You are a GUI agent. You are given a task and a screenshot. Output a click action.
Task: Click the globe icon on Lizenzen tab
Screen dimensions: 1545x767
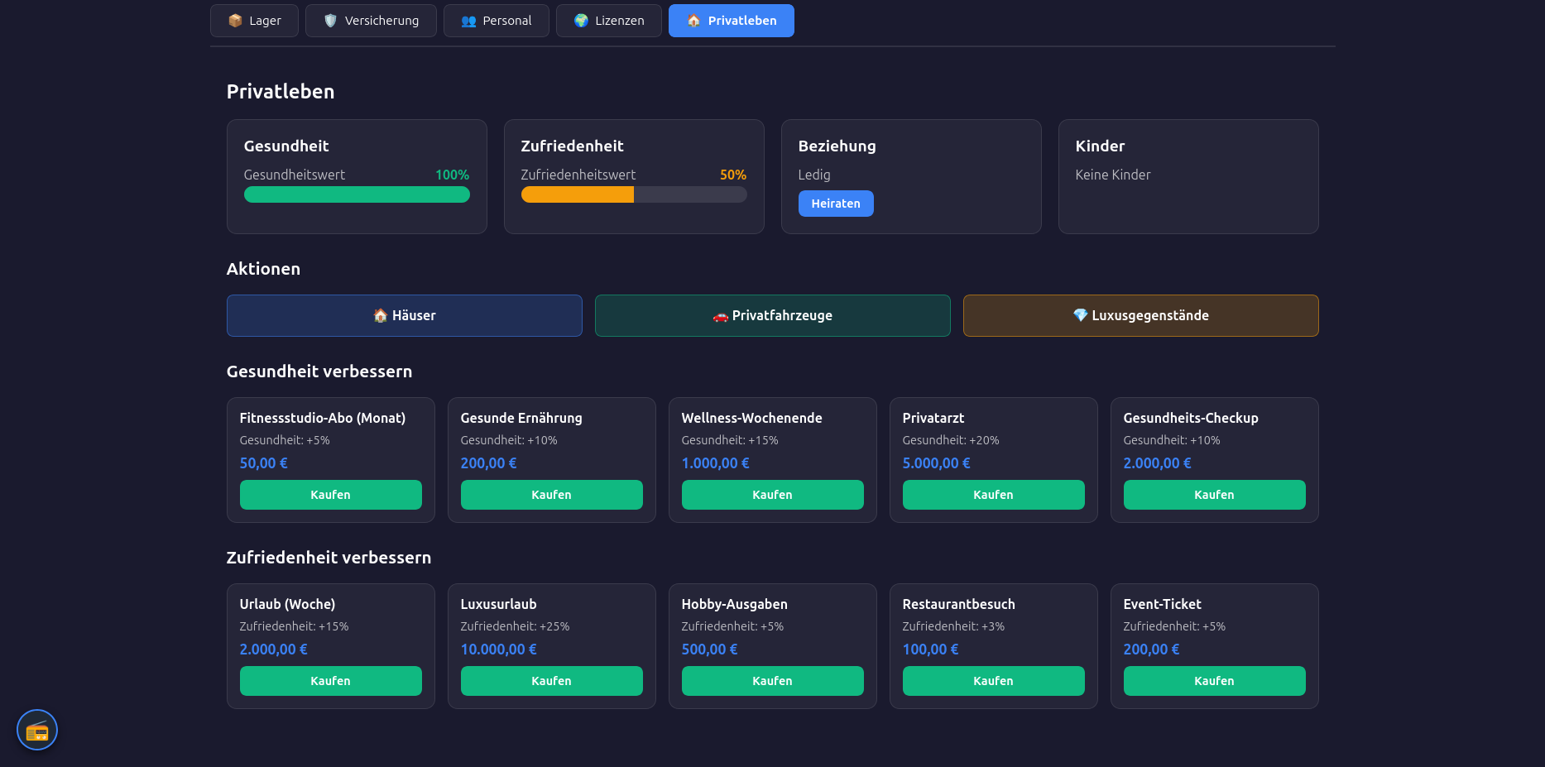581,21
